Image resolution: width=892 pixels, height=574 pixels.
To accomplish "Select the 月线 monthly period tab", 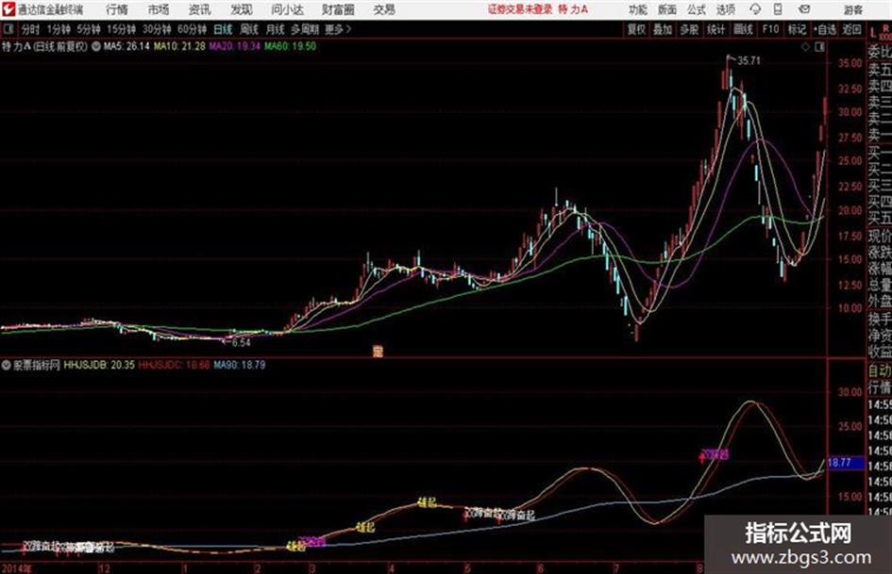I will click(276, 29).
